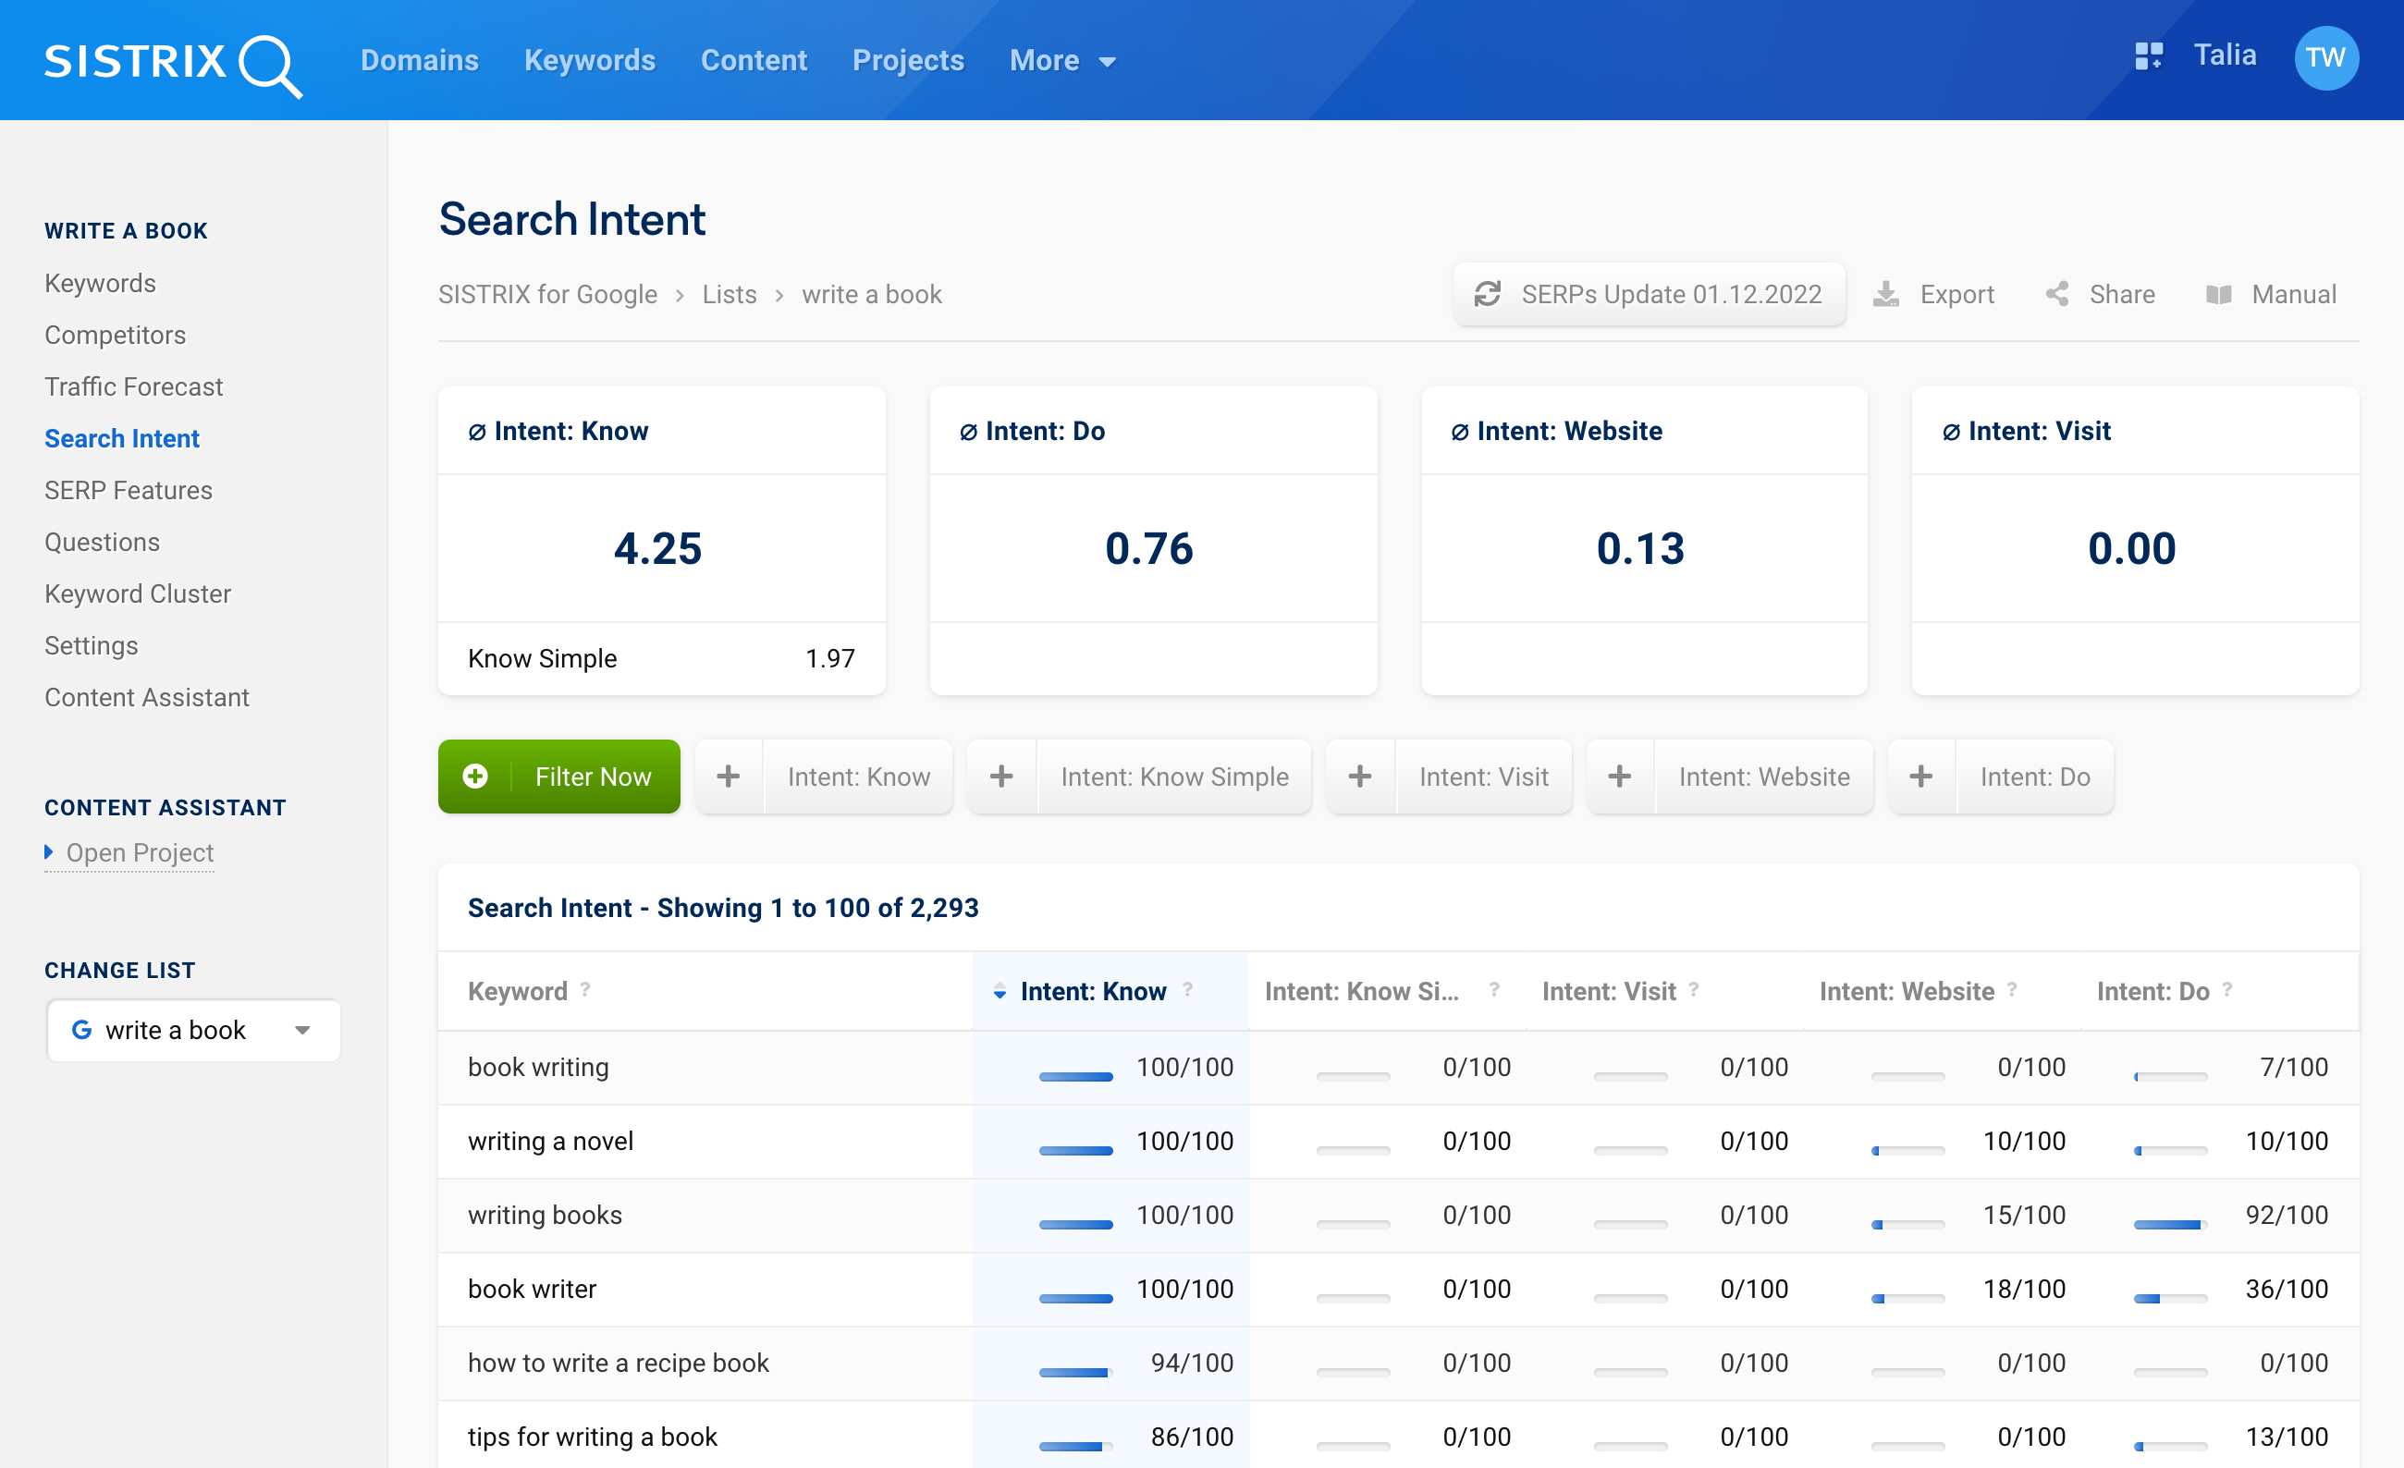Open Keyword Cluster in sidebar
2404x1468 pixels.
(138, 593)
